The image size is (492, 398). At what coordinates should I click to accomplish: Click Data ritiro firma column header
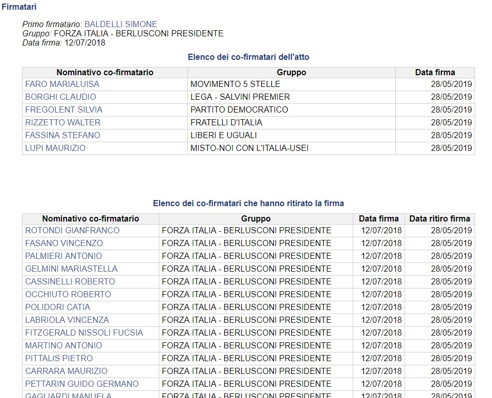[440, 218]
